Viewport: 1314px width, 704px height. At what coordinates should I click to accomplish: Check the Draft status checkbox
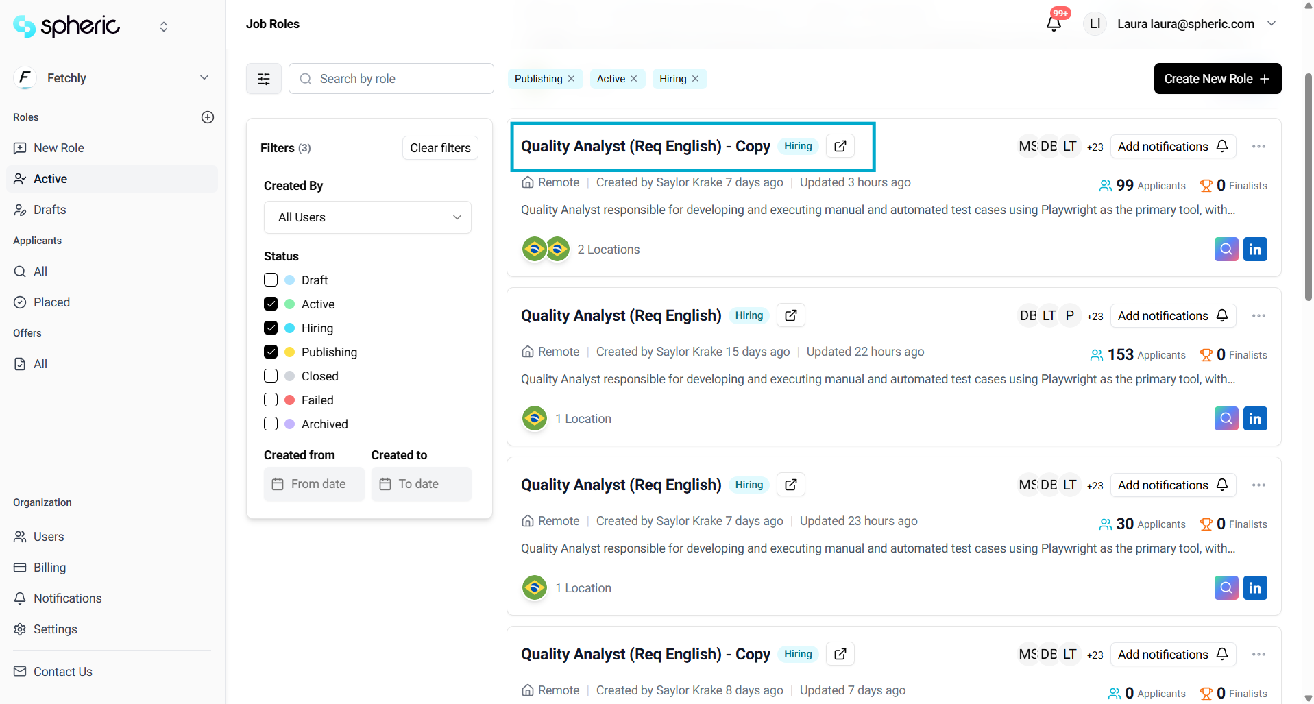point(271,280)
